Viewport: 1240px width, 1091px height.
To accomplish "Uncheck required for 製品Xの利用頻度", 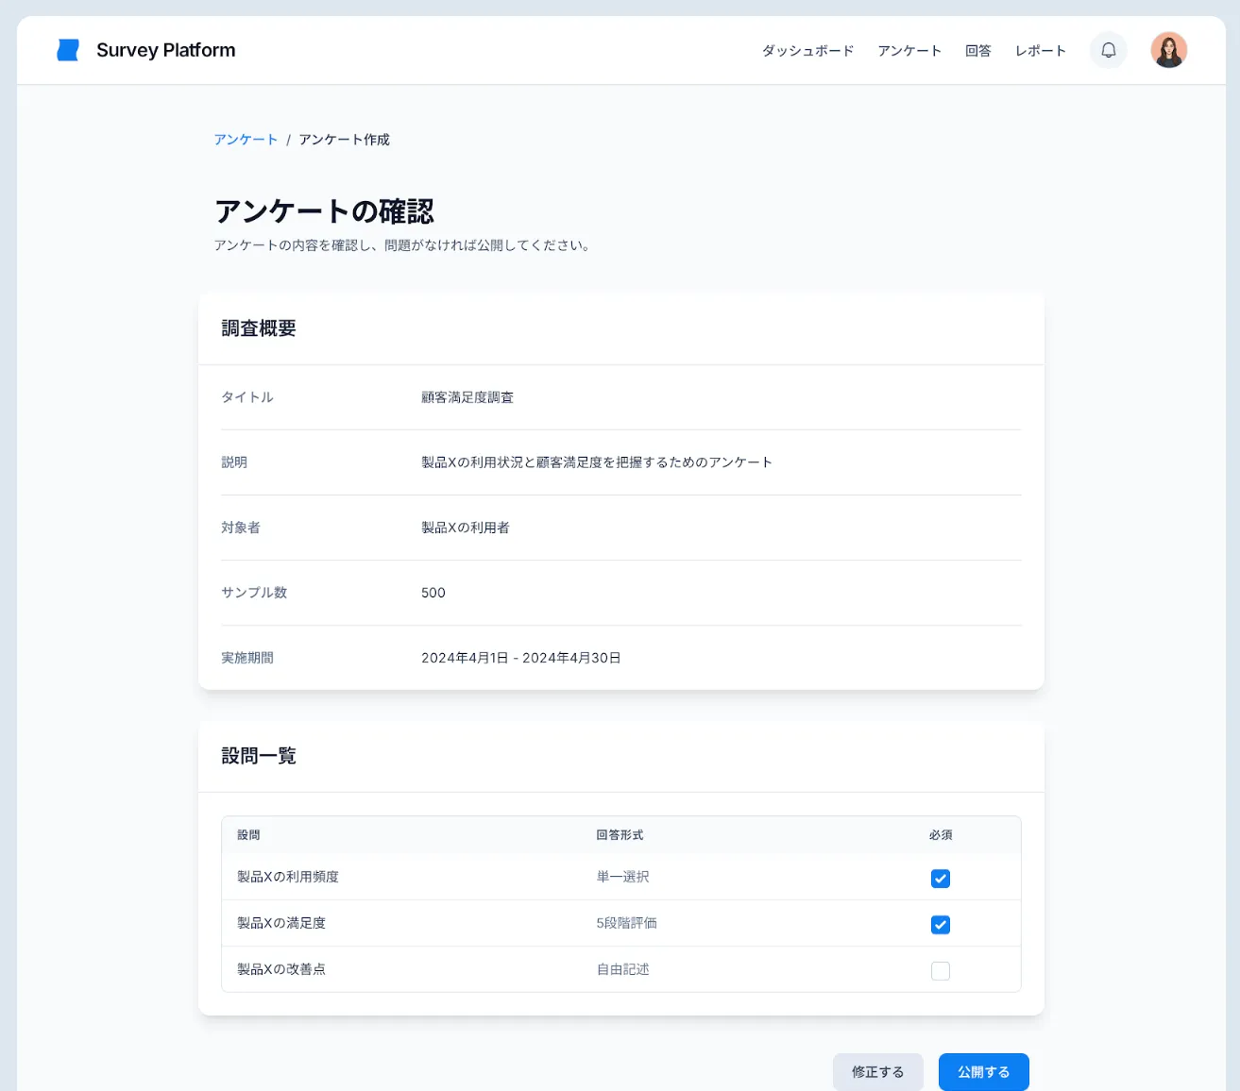I will pos(940,879).
